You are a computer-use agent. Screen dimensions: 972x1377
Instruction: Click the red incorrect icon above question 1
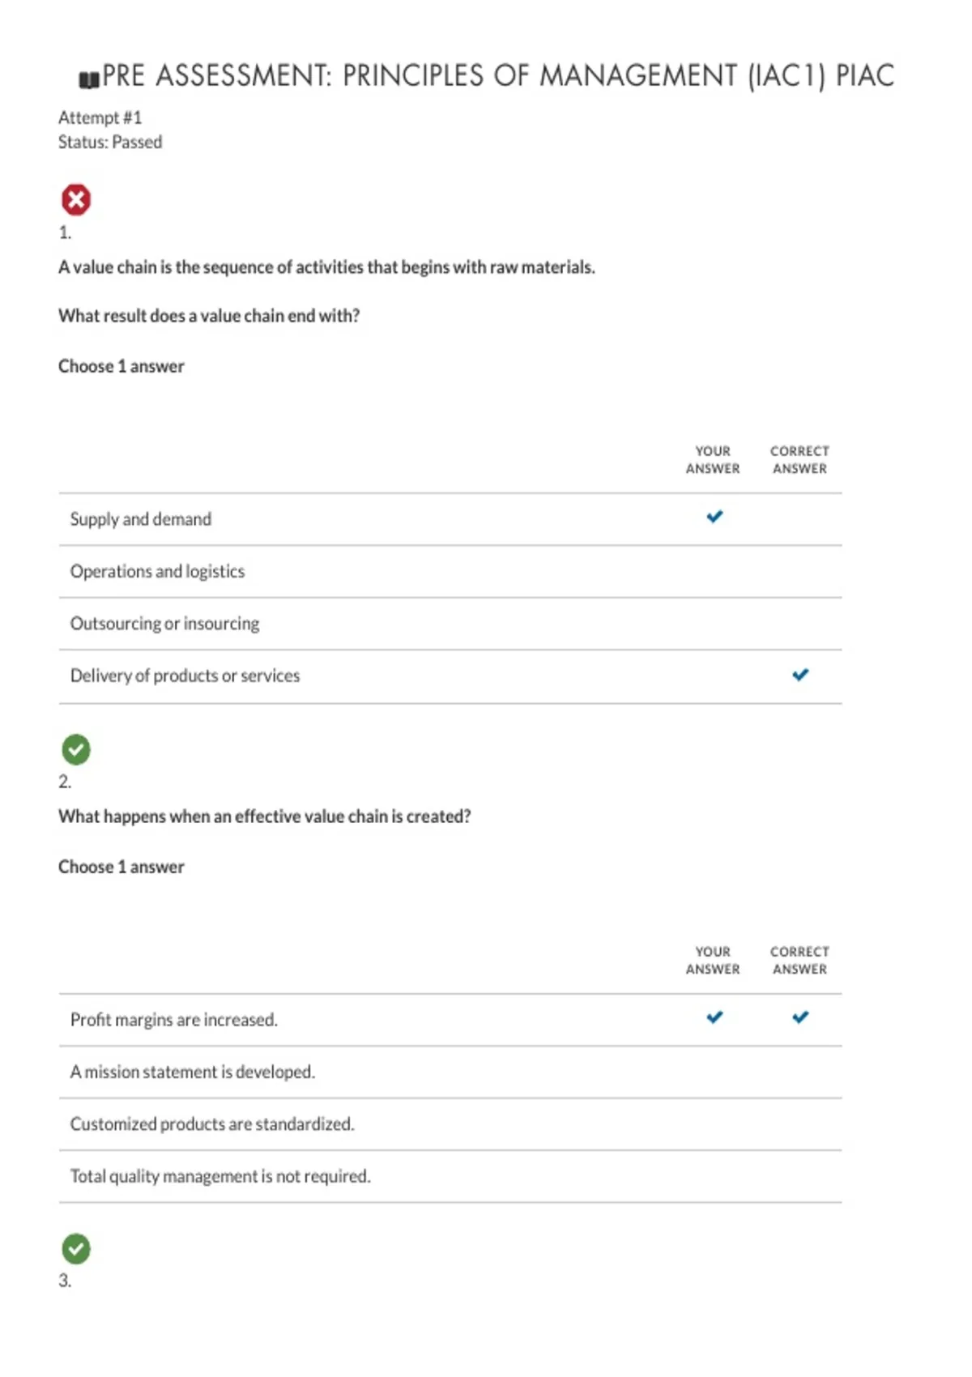76,199
